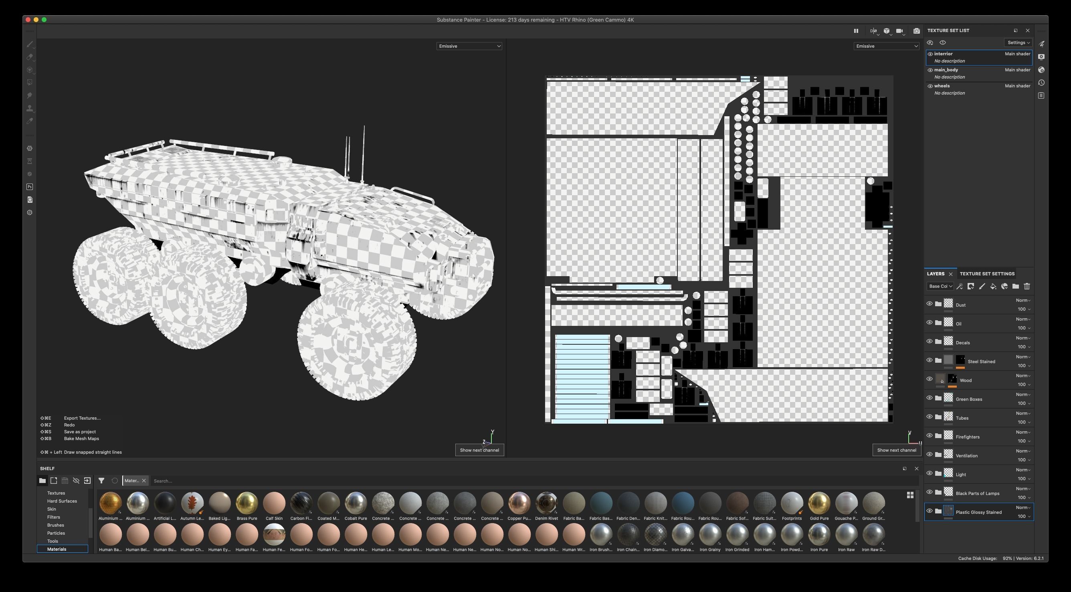Click Show next channel button in 2D view
Viewport: 1071px width, 592px height.
[x=896, y=450]
